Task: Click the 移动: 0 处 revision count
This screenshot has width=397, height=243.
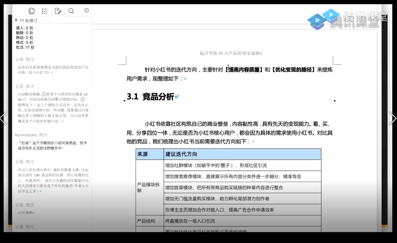Action: pyautogui.click(x=25, y=38)
